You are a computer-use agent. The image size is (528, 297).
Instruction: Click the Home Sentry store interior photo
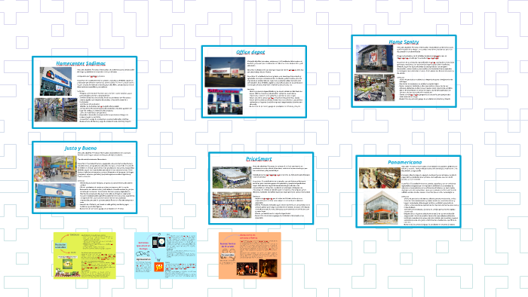pyautogui.click(x=374, y=87)
